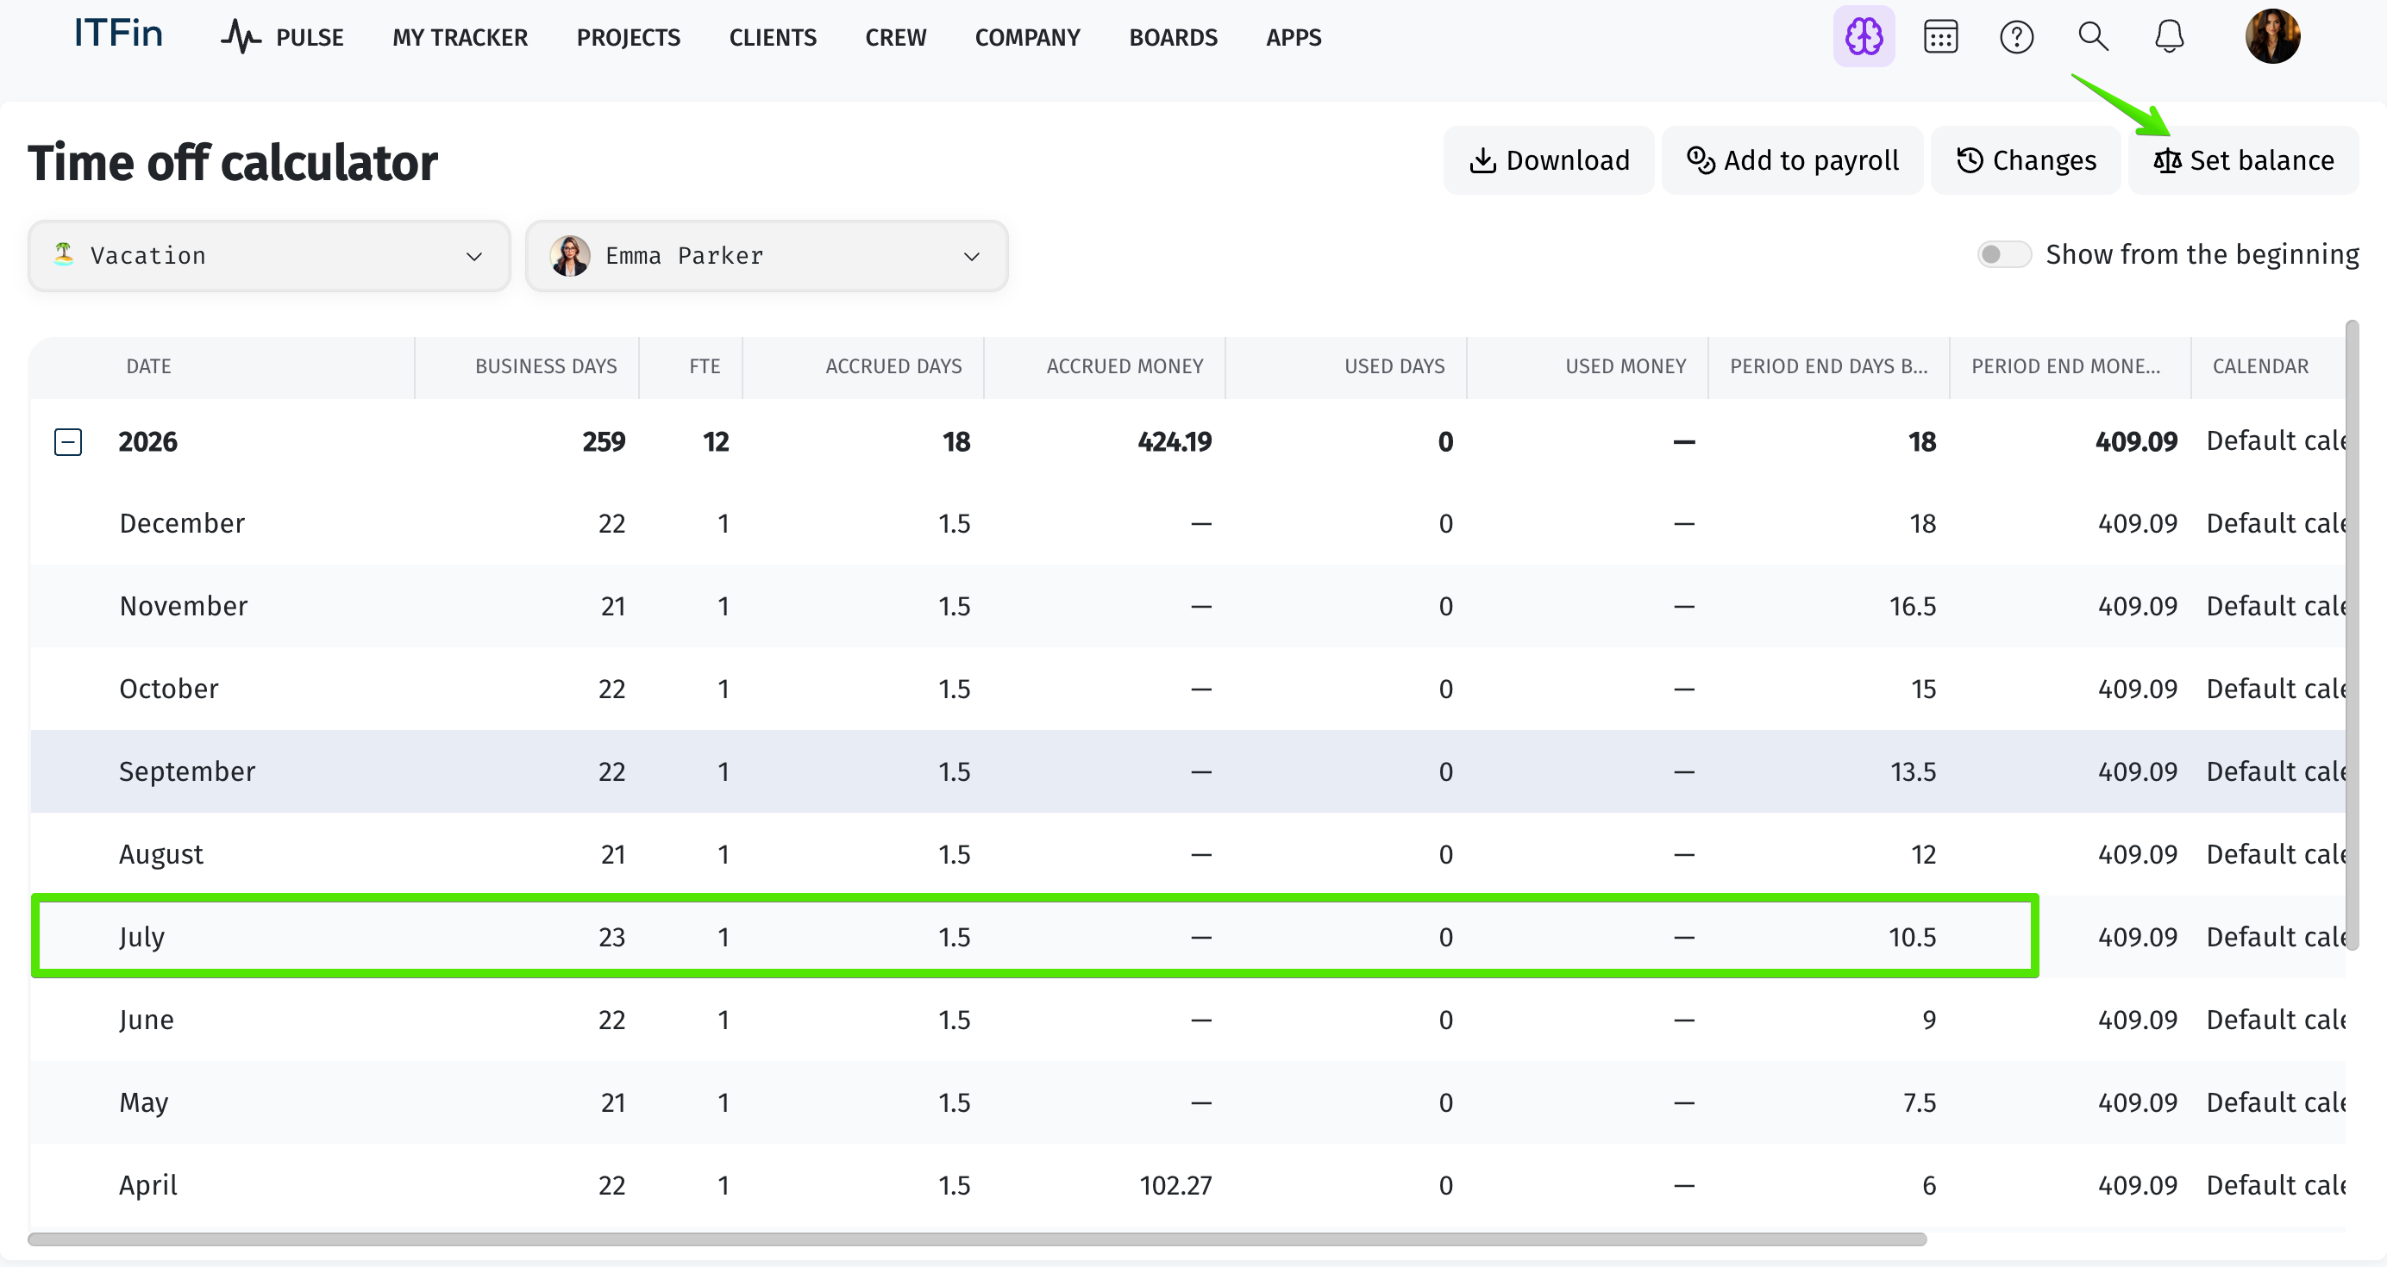Image resolution: width=2387 pixels, height=1267 pixels.
Task: Open the PROJECTS menu
Action: 629,38
